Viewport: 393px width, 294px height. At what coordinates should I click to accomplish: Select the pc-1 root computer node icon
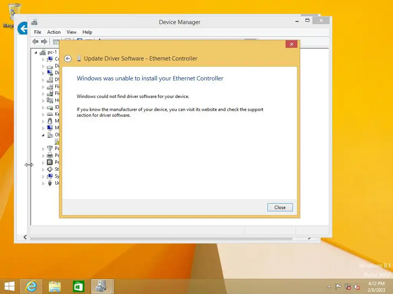tap(43, 52)
